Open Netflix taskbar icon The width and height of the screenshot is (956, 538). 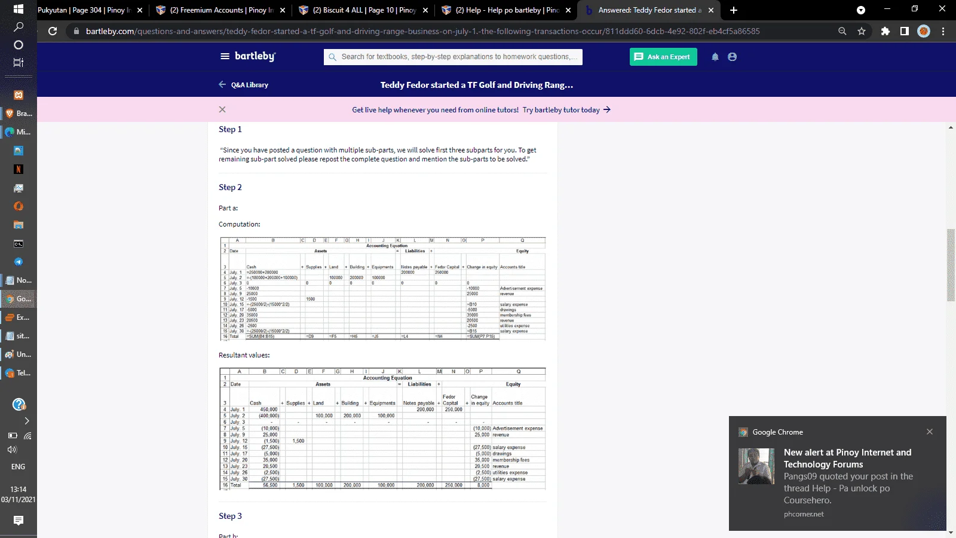coord(19,169)
